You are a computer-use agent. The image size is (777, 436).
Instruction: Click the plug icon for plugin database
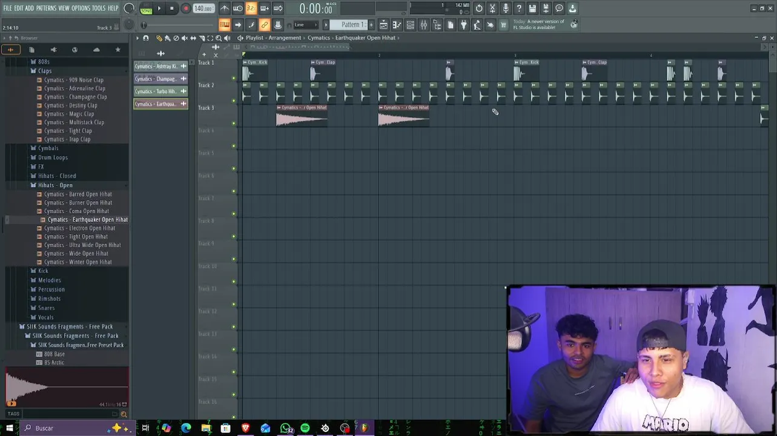[x=463, y=25]
